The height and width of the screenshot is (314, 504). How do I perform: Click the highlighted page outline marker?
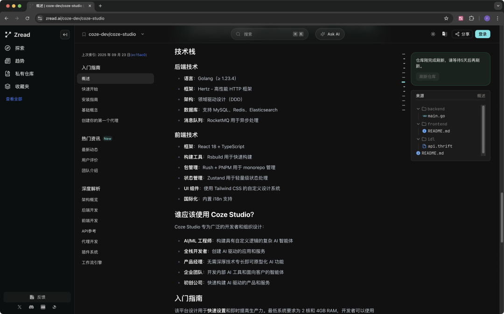pos(403,82)
